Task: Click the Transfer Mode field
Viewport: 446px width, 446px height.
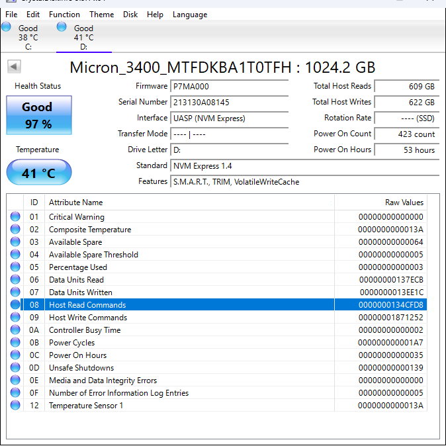Action: [229, 134]
